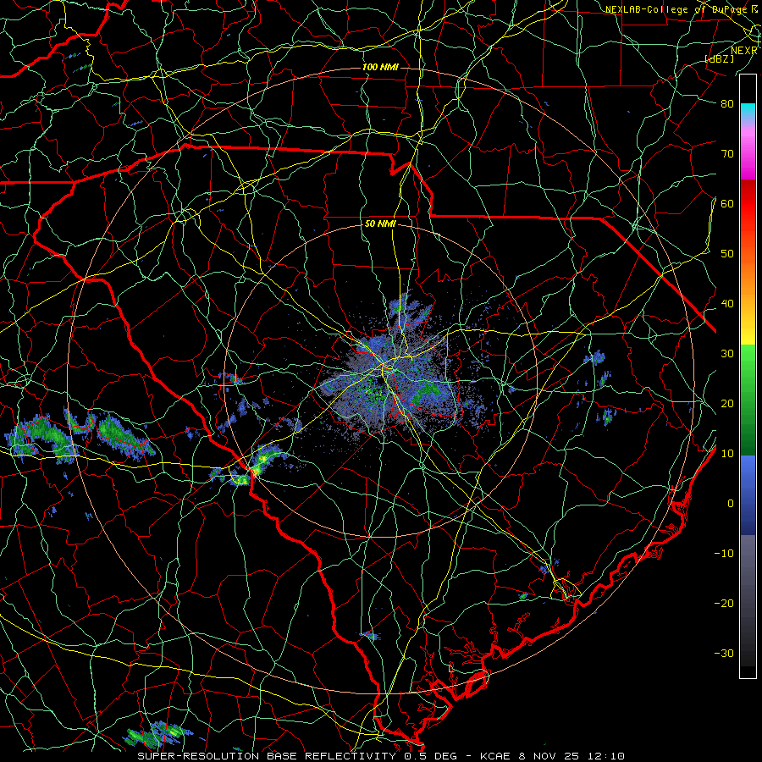Click the "-10" value on the dBZ scale

tap(724, 554)
